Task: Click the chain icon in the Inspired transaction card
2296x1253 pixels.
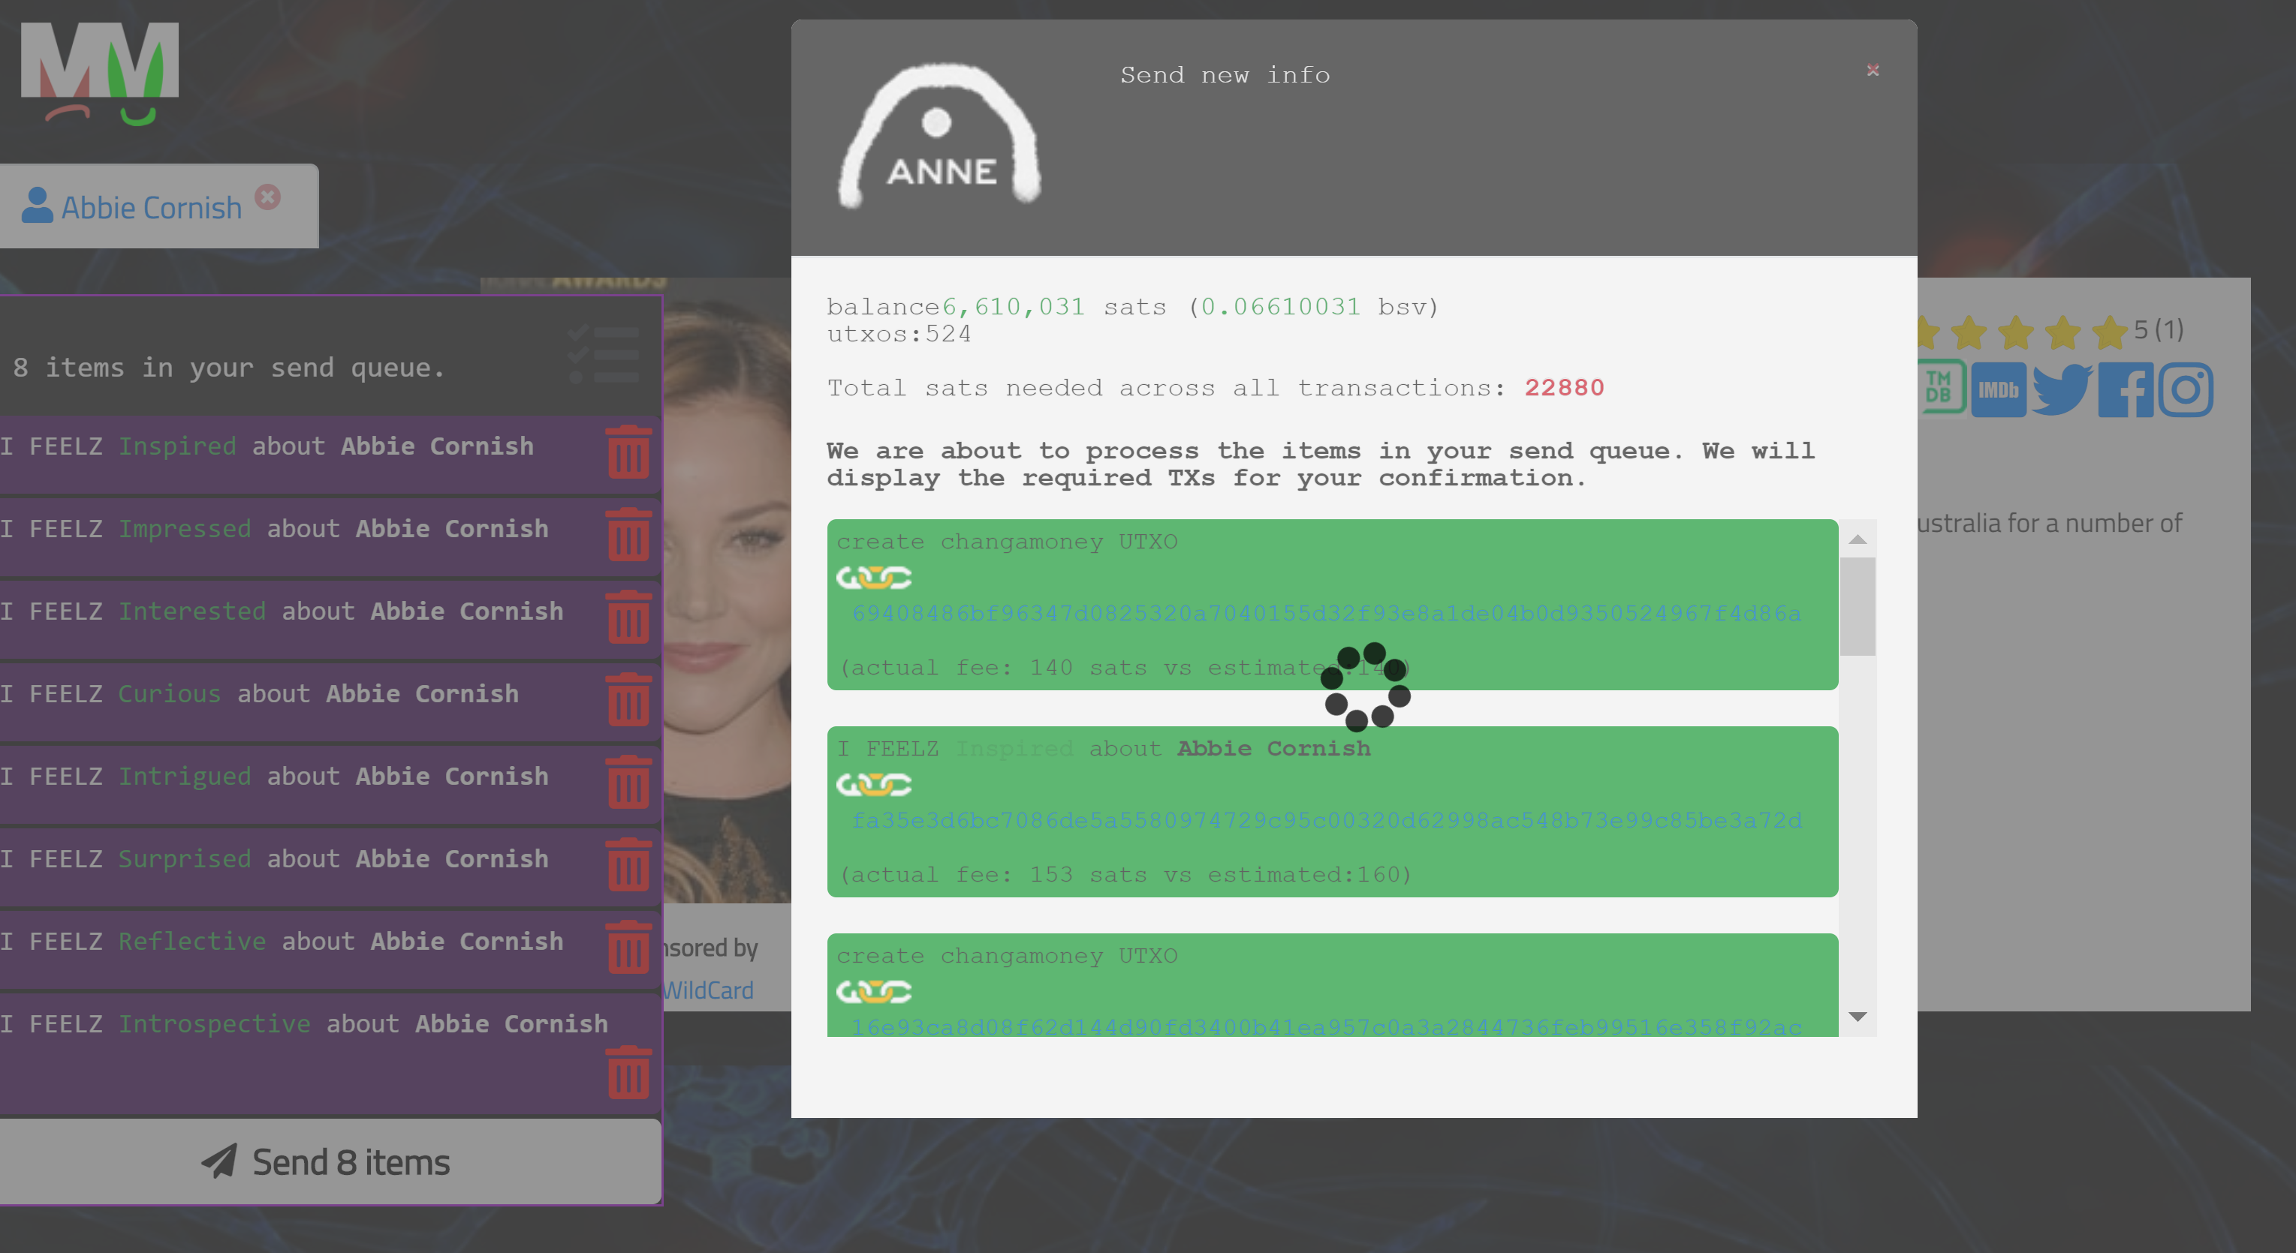Action: click(x=873, y=785)
